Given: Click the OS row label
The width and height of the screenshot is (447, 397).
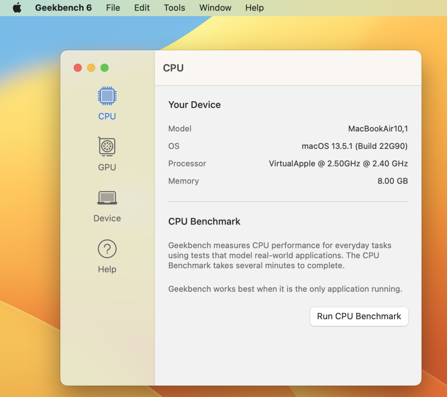Looking at the screenshot, I should coord(174,146).
